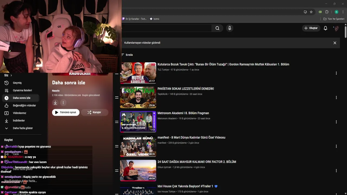This screenshot has width=347, height=195.
Task: Open the Kadınlar Günü Özel Video thumbnail
Action: coord(138,146)
